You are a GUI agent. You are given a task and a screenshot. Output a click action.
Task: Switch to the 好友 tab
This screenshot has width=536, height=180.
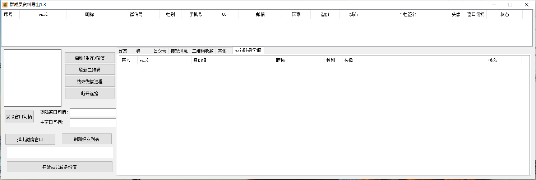(125, 51)
